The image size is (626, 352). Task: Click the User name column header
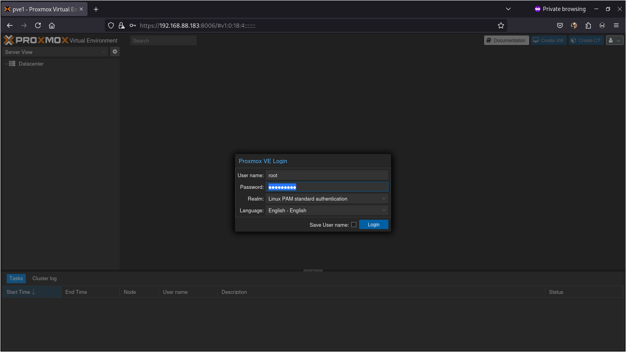point(188,292)
